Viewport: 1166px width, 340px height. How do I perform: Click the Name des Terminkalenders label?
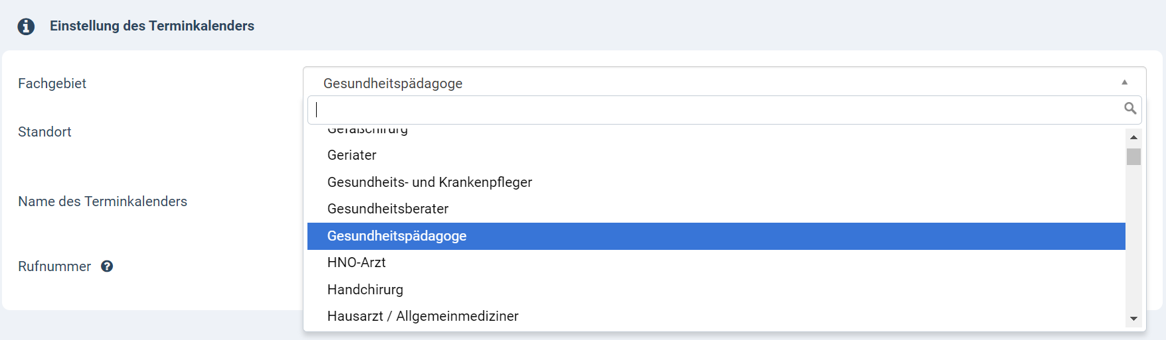pos(102,201)
